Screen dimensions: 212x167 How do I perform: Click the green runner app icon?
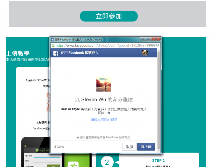(73, 164)
